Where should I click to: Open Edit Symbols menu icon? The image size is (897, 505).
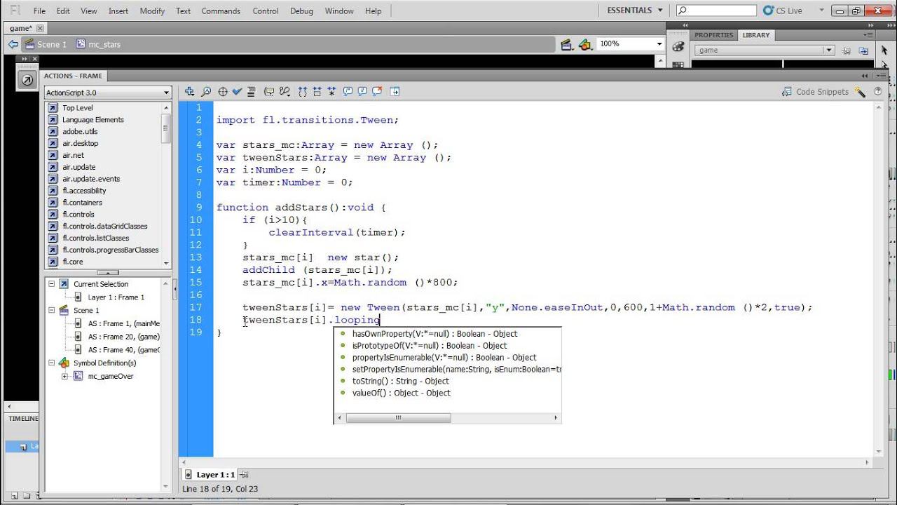tap(586, 44)
